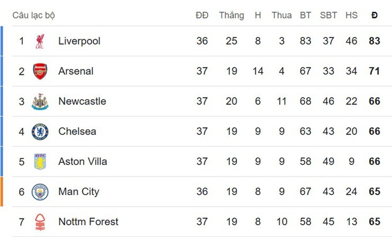This screenshot has width=392, height=237.
Task: Click the Chelsea club crest
Action: (40, 131)
